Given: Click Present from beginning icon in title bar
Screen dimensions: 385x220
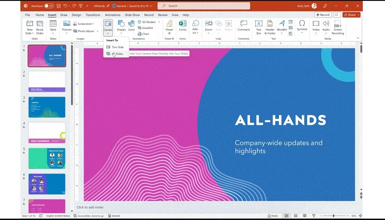Looking at the screenshot, I should [x=81, y=5].
